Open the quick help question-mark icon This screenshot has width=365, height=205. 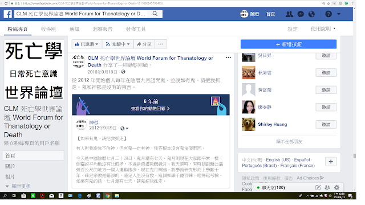pos(328,14)
